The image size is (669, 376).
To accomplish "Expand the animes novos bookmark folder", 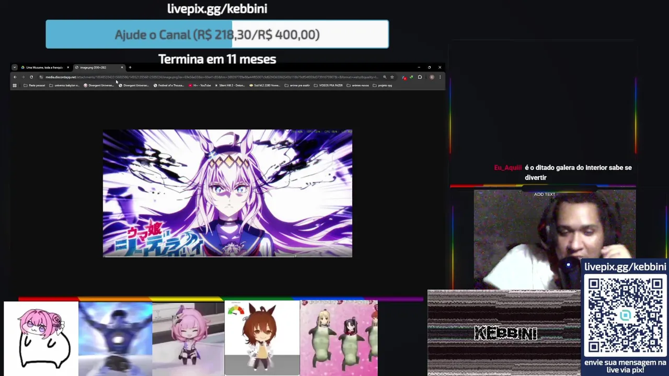I will tap(357, 85).
